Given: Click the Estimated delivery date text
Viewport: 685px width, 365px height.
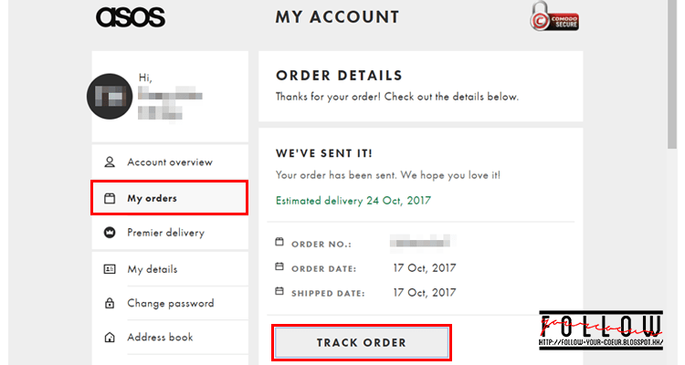Looking at the screenshot, I should point(353,200).
